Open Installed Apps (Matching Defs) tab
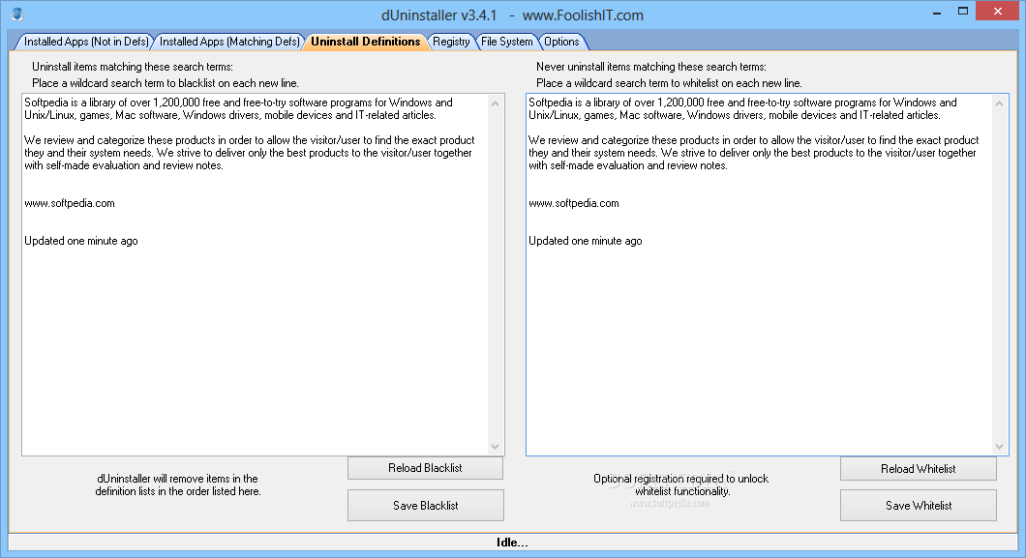 [229, 42]
